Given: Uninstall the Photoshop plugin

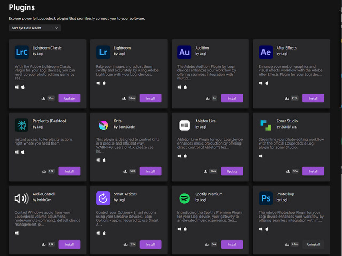Looking at the screenshot, I should pyautogui.click(x=313, y=244).
